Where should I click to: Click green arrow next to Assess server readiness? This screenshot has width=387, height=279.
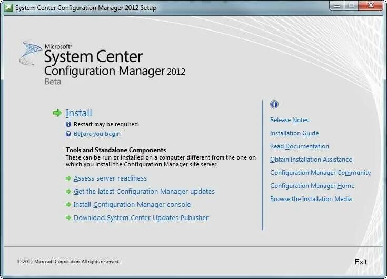point(68,178)
